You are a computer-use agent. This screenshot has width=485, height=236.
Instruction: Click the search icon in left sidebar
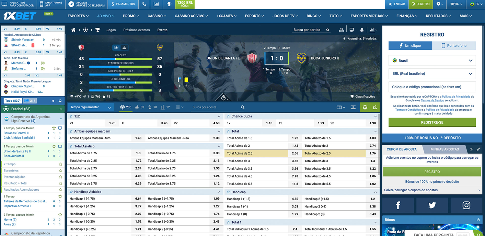click(x=60, y=101)
